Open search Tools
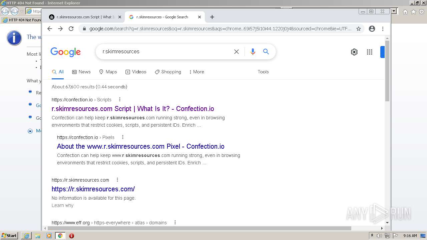427x240 pixels. 263,72
